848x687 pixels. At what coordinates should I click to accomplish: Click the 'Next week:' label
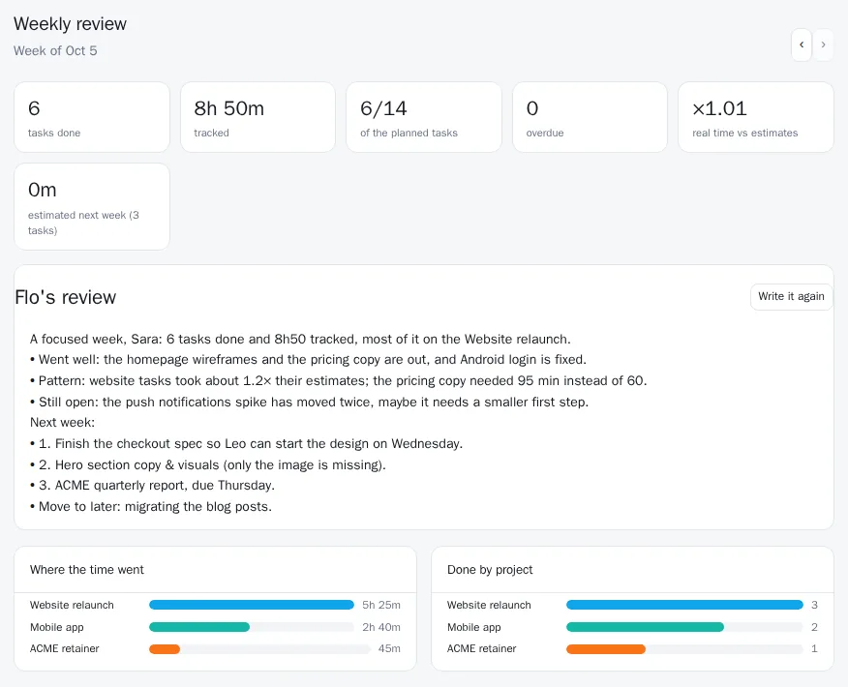coord(62,422)
